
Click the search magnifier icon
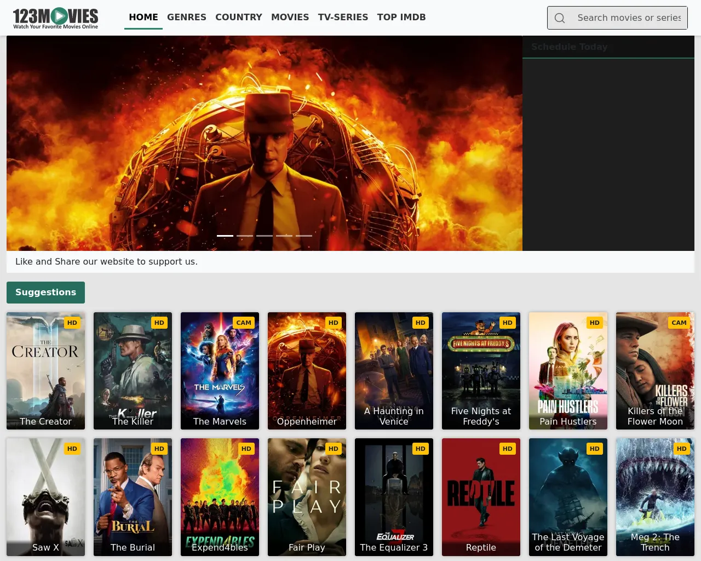[560, 18]
